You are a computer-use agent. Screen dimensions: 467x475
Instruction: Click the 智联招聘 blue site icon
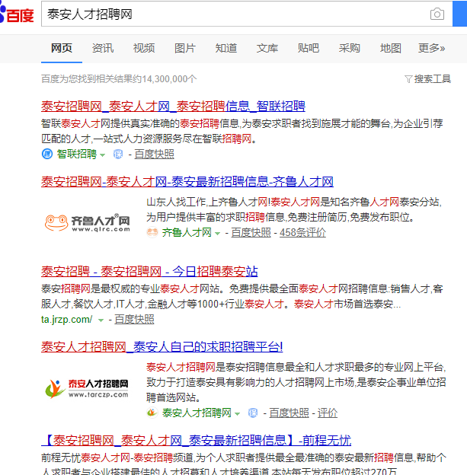[47, 154]
